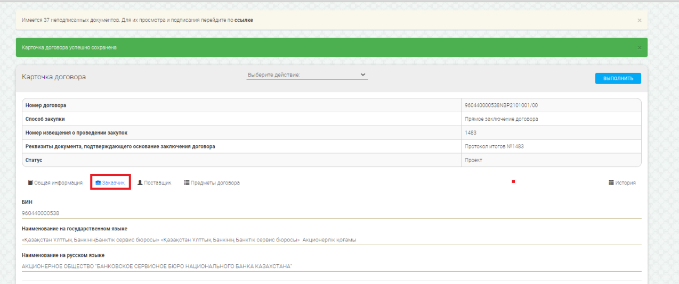The image size is (679, 284).
Task: Click the list icon beside Предметы договора
Action: tap(187, 183)
